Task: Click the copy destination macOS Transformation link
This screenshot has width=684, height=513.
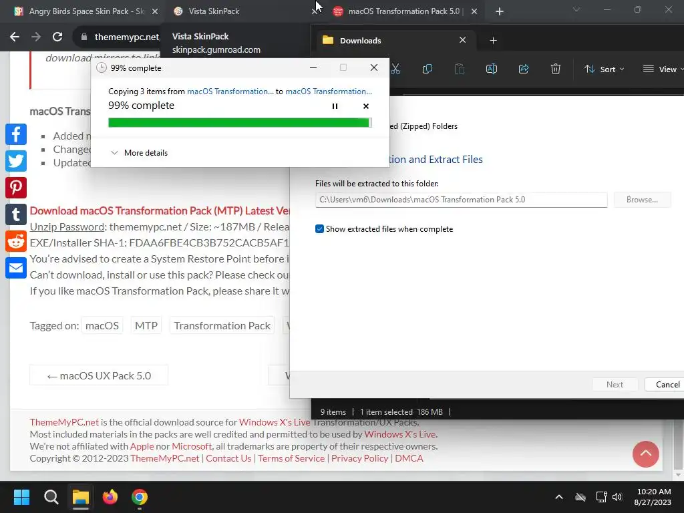Action: tap(329, 92)
